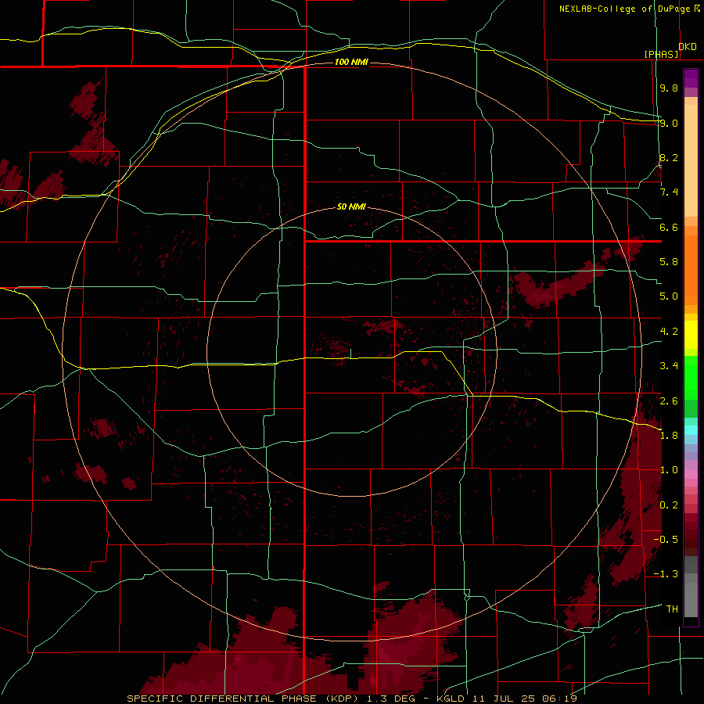Click the 1.8 legend value
Viewport: 704px width, 704px height.
(x=669, y=436)
